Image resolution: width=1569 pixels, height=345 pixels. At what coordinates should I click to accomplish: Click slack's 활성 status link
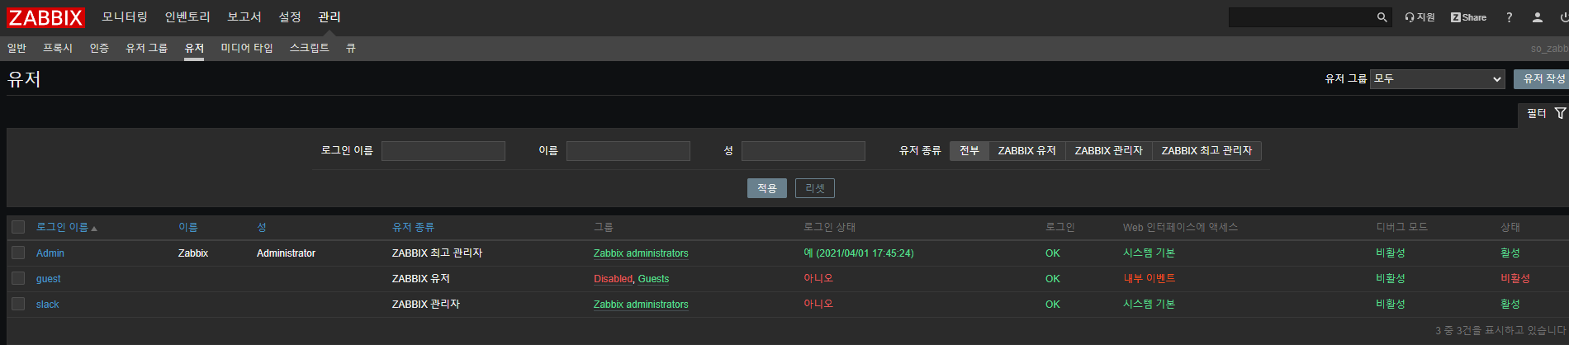point(1510,305)
